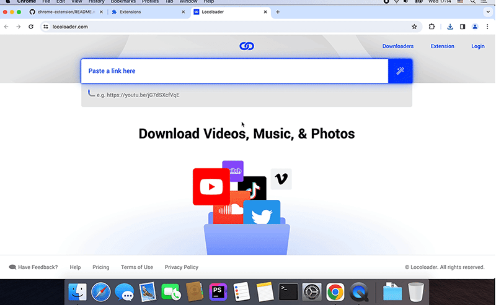Viewport: 496px width, 305px height.
Task: Click the Download Videos, Music, & Photos heading
Action: click(x=246, y=134)
